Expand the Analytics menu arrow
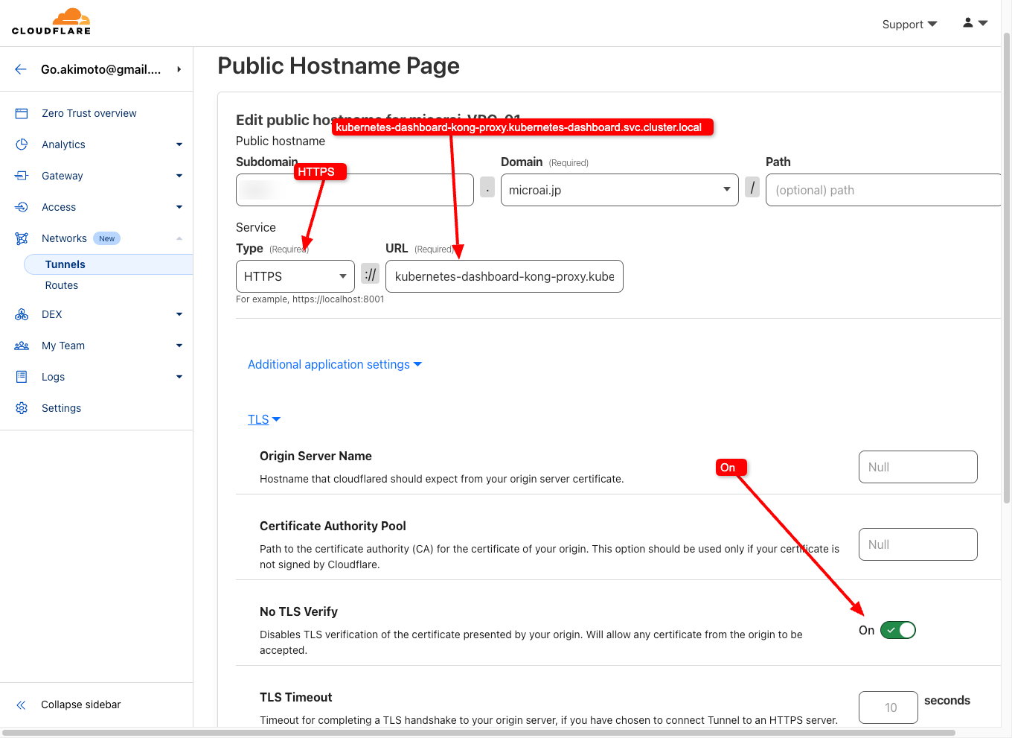The image size is (1012, 738). click(x=179, y=144)
